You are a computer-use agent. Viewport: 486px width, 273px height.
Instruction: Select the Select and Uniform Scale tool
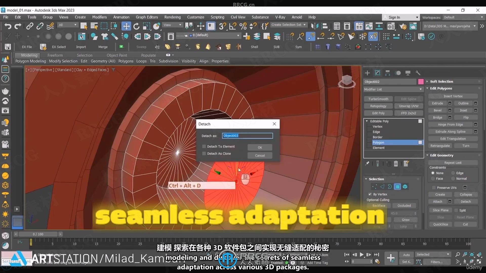(146, 26)
